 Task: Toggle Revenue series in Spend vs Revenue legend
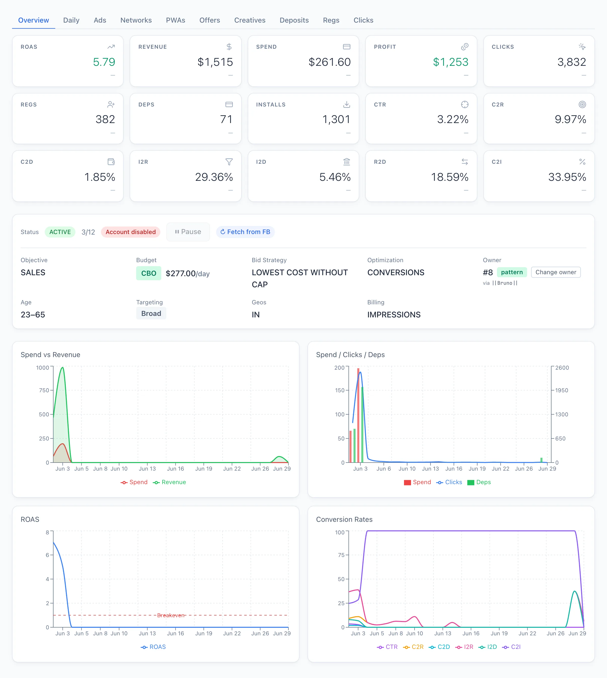tap(169, 482)
